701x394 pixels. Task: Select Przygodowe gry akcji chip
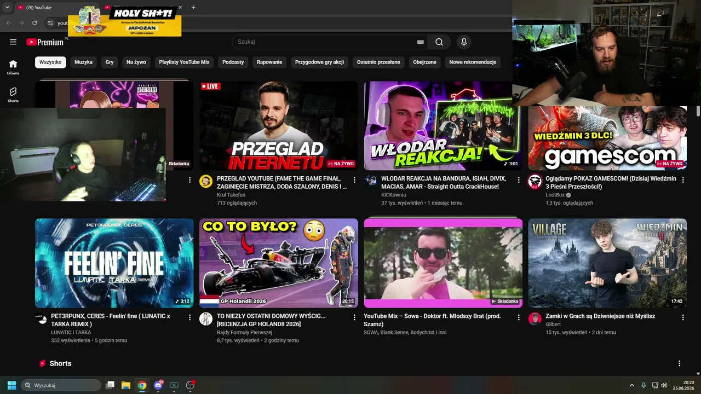319,62
